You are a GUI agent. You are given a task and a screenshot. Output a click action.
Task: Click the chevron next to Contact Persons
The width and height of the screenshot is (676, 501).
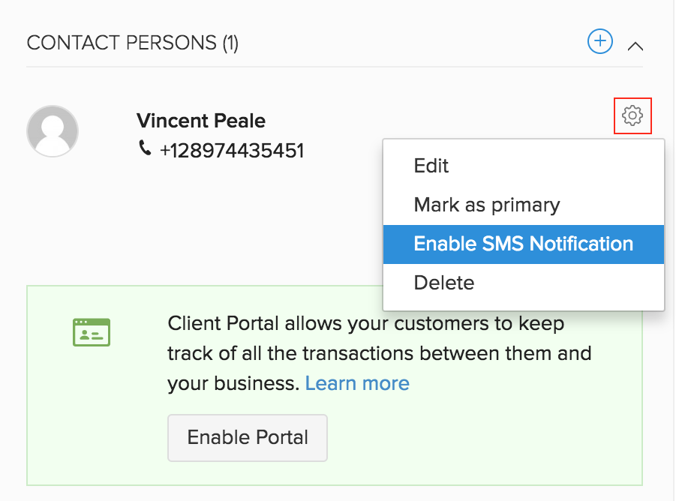635,46
